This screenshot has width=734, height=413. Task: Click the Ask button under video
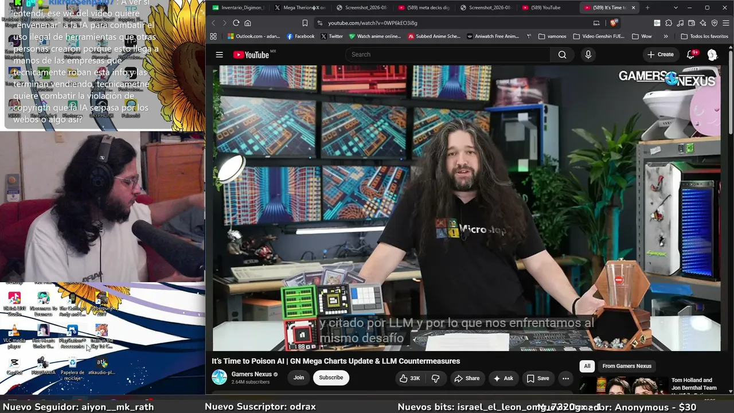point(503,378)
